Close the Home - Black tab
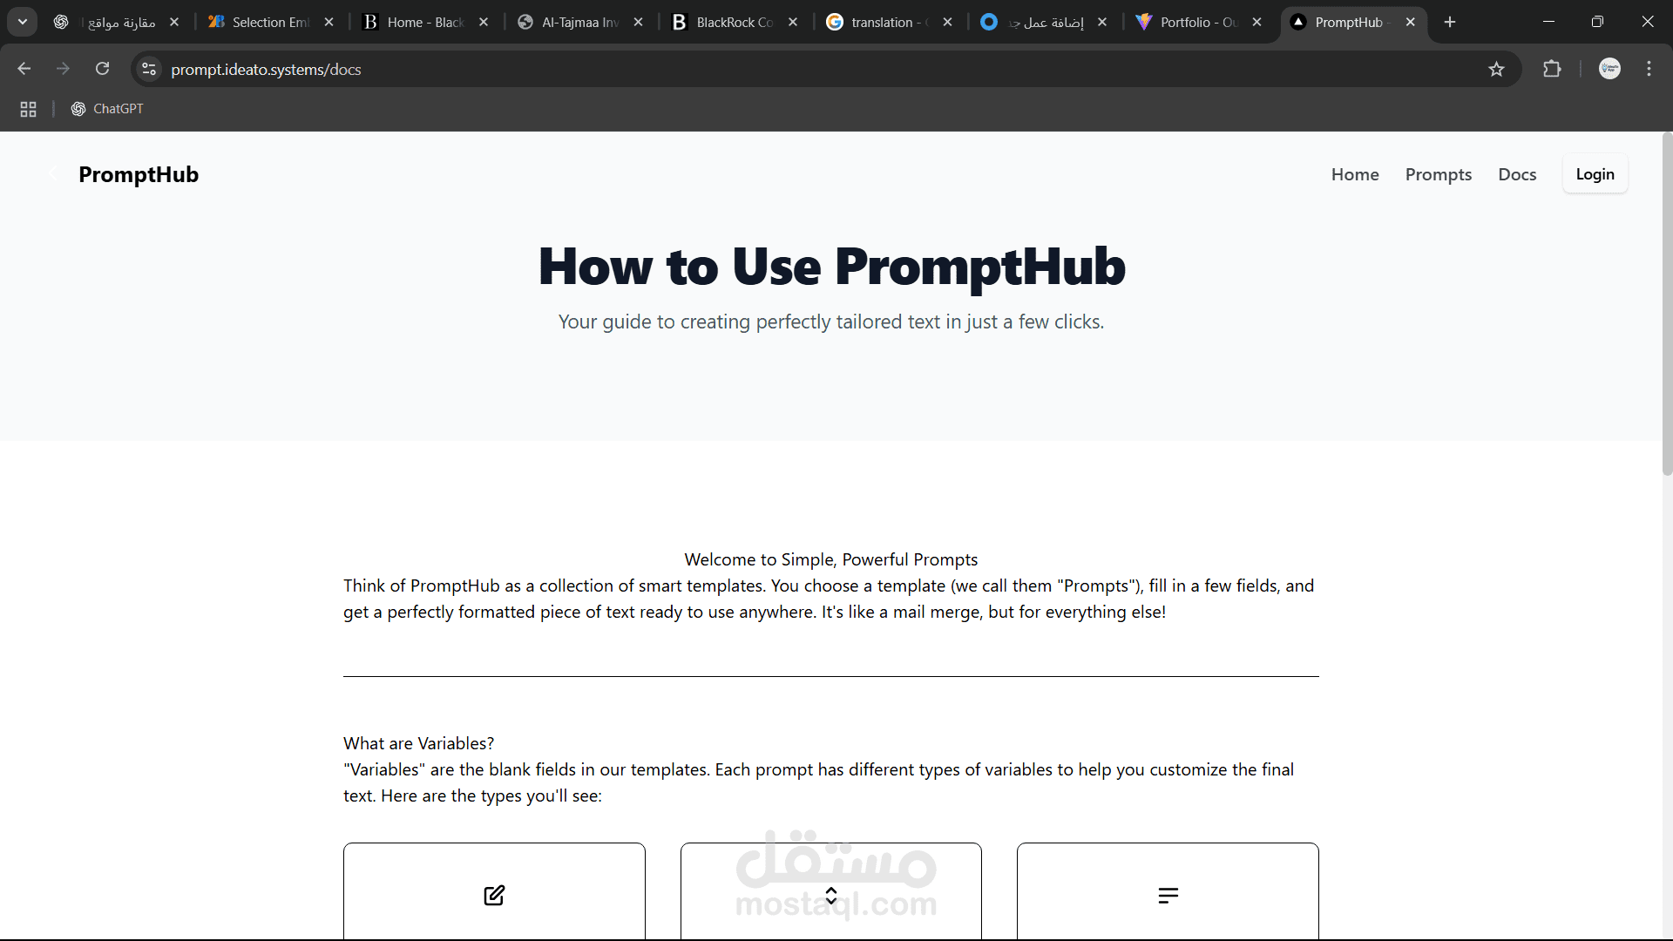 (x=484, y=22)
